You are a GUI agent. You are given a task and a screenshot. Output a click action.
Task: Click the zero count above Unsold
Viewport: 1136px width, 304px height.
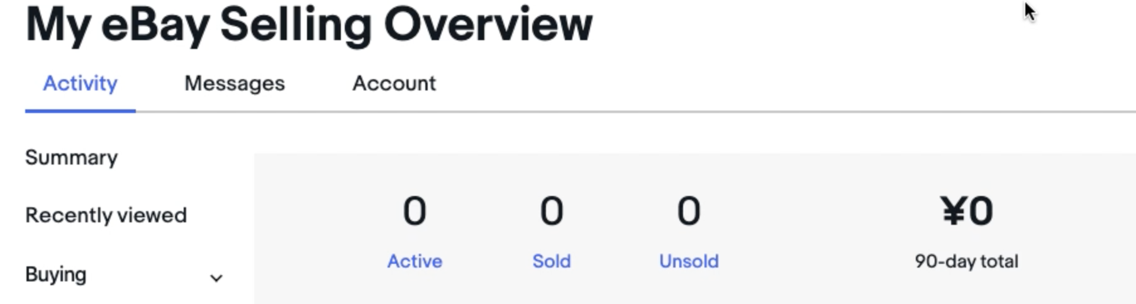[689, 211]
